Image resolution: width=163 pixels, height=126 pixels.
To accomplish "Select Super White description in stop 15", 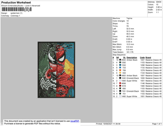I will (132, 96).
